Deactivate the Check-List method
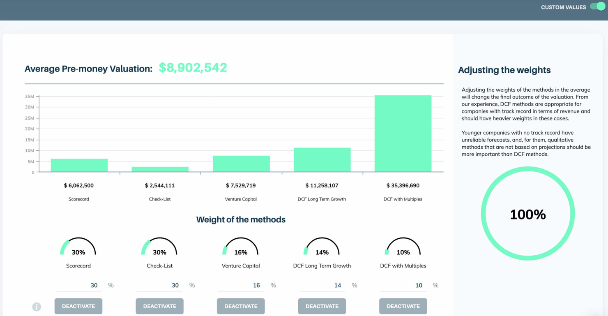Screen dimensions: 608x316 pyautogui.click(x=159, y=306)
